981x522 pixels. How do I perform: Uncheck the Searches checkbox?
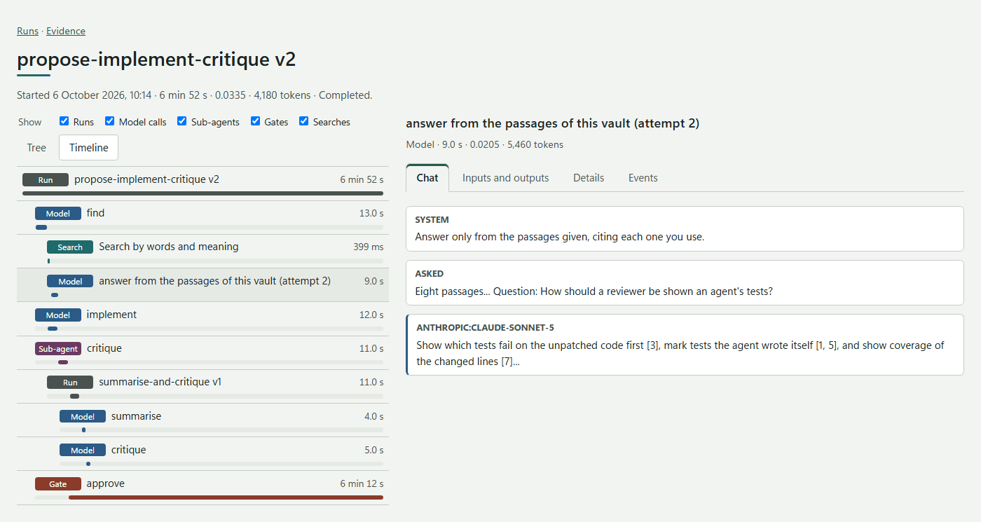(304, 121)
